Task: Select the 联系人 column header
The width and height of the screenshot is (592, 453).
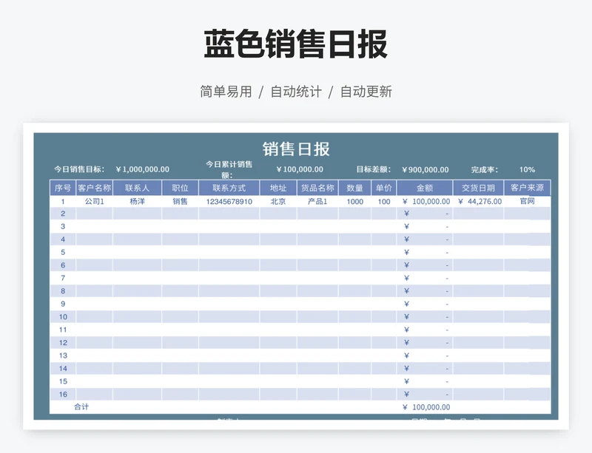Action: [x=138, y=188]
